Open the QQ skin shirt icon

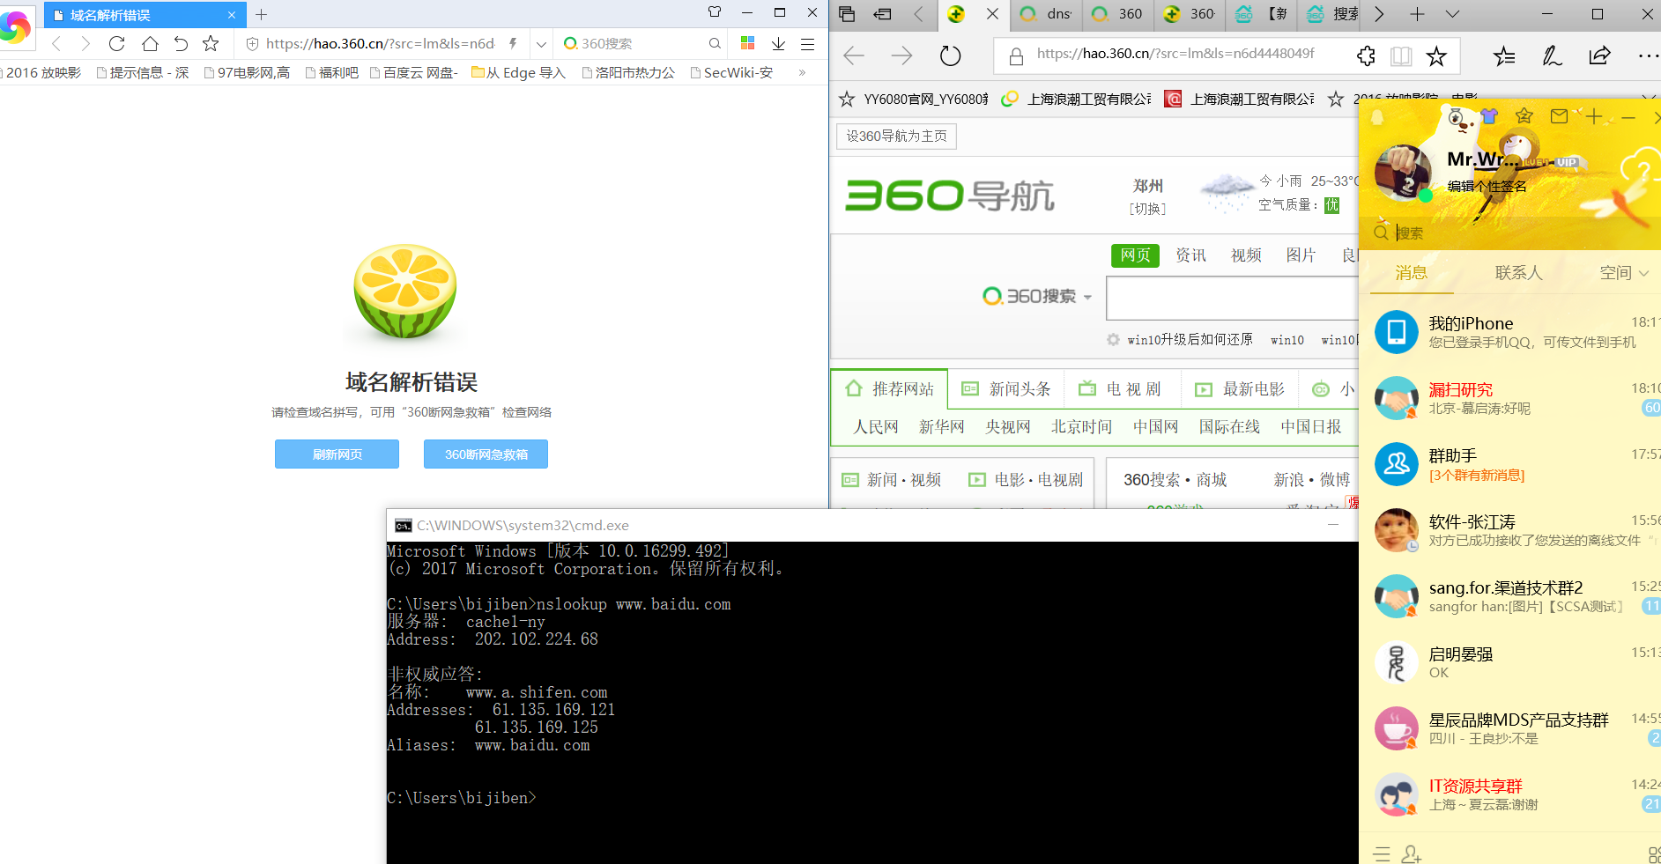(x=1489, y=115)
